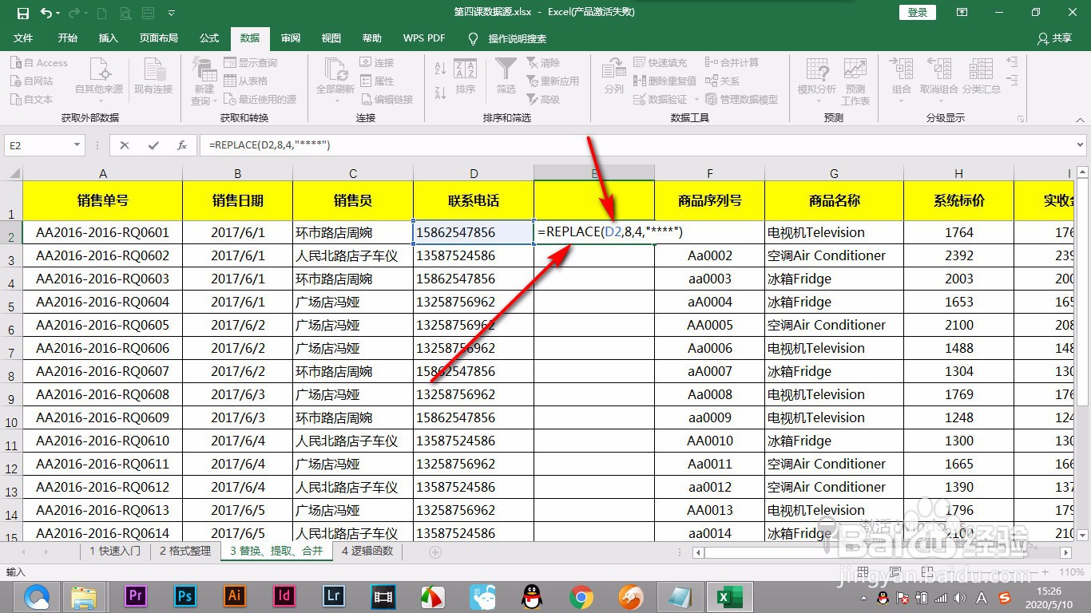Screen dimensions: 1091x613
Task: Open Photoshop from the taskbar
Action: tap(185, 596)
